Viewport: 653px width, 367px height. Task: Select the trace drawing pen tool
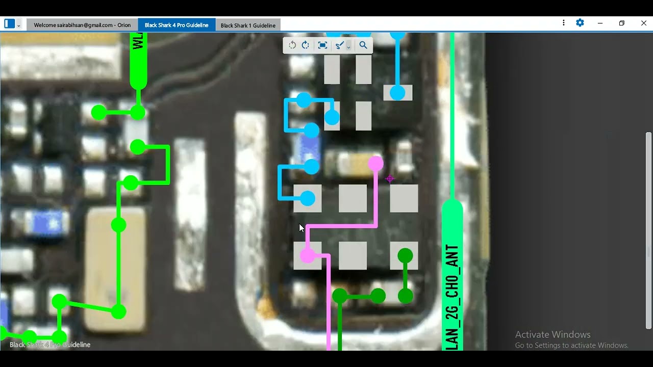339,45
